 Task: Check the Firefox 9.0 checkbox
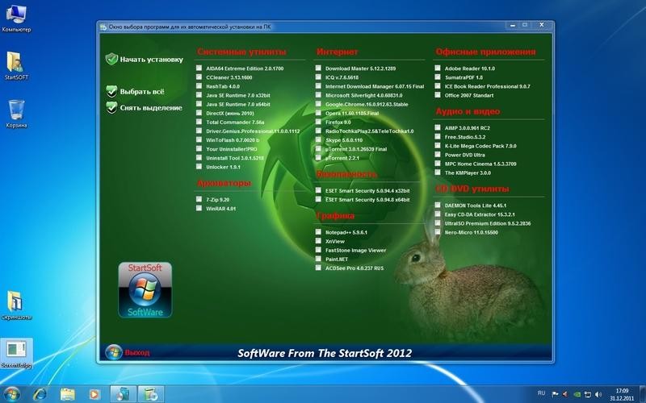click(x=318, y=122)
